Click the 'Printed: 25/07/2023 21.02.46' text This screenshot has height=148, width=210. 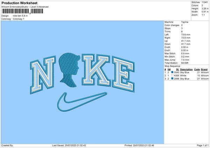click(139, 146)
